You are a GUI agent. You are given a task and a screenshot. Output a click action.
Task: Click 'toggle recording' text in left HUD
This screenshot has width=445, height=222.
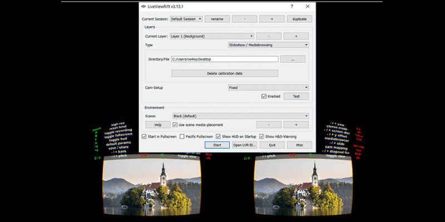click(117, 132)
